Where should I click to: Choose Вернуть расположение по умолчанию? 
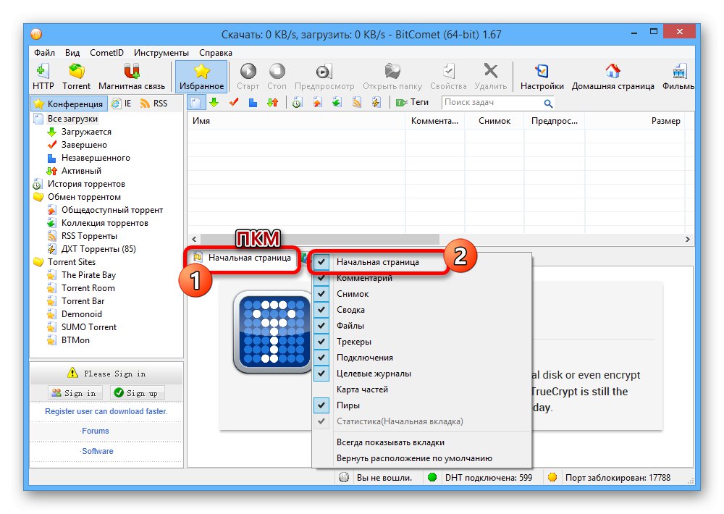(x=421, y=458)
